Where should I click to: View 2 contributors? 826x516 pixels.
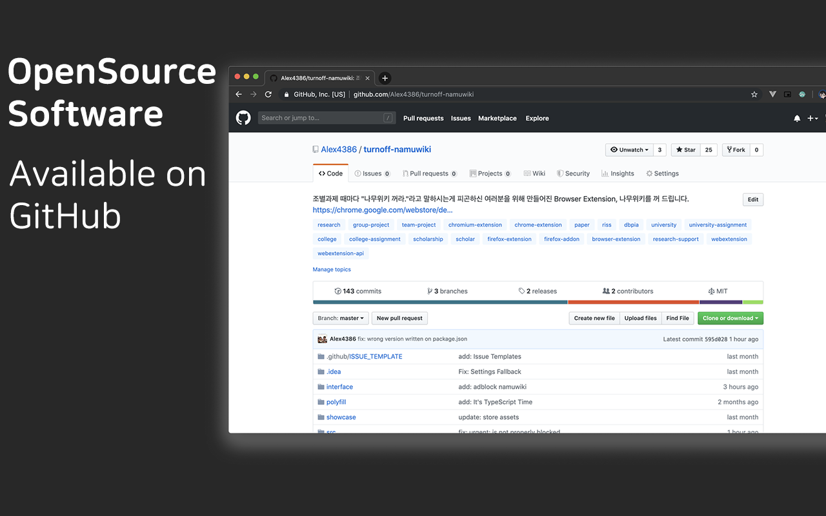628,292
